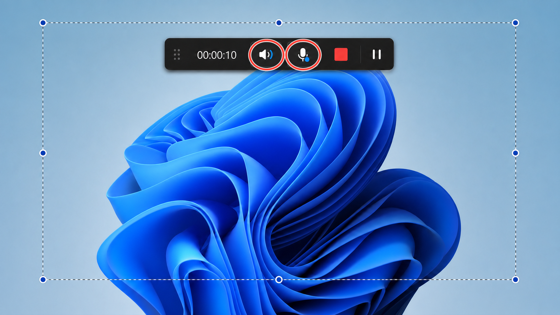The width and height of the screenshot is (560, 315).
Task: Click bottom-middle selection handle
Action: (x=279, y=280)
